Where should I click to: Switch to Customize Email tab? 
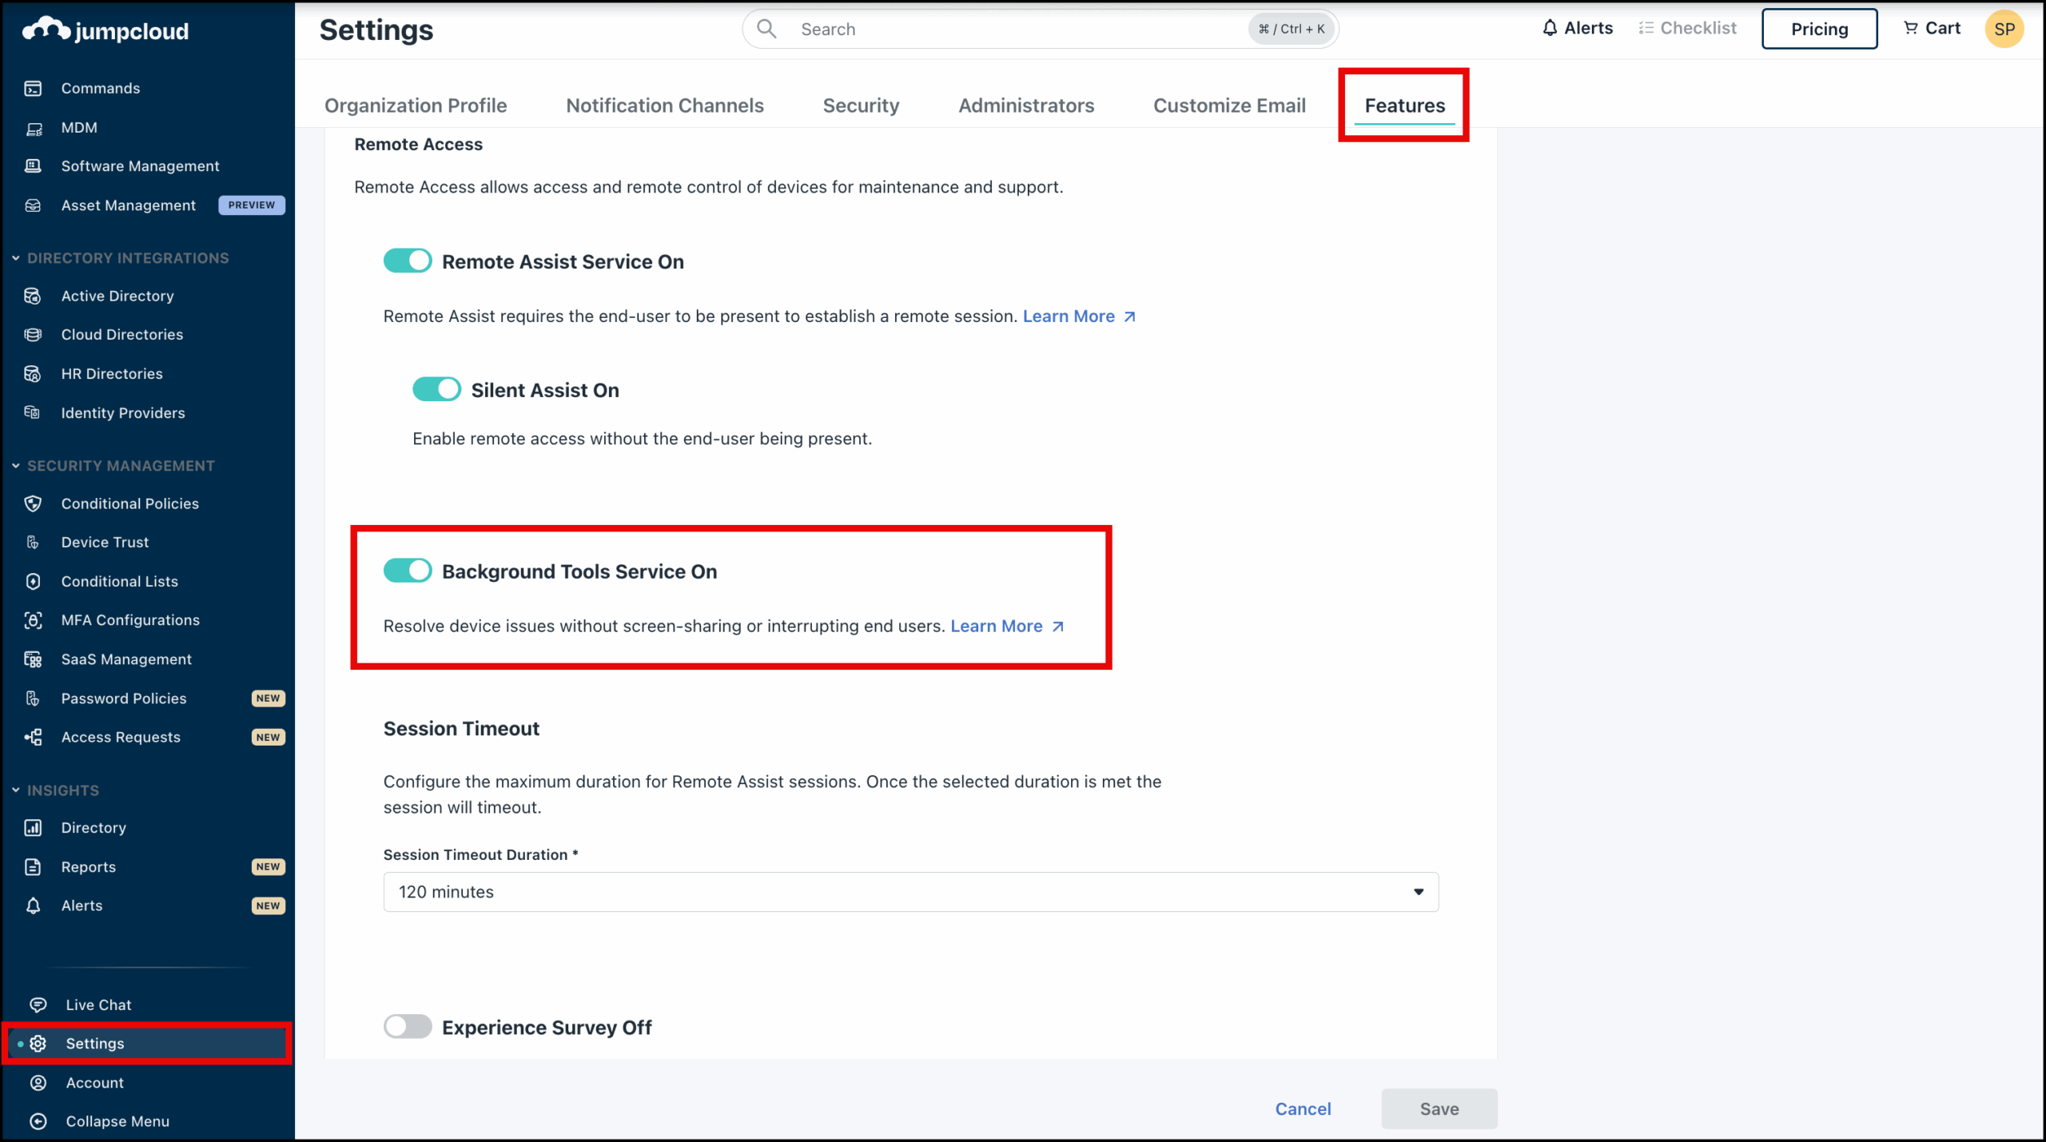click(1229, 105)
